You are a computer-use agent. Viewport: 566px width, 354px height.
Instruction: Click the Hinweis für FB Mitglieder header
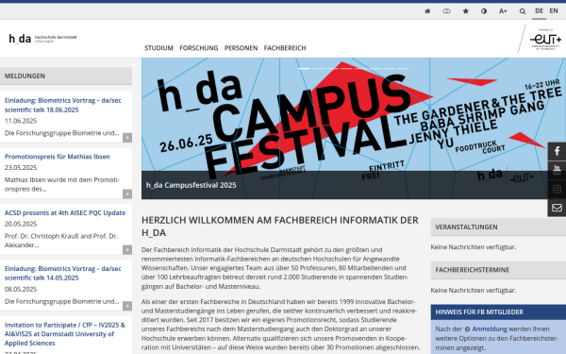click(x=498, y=312)
